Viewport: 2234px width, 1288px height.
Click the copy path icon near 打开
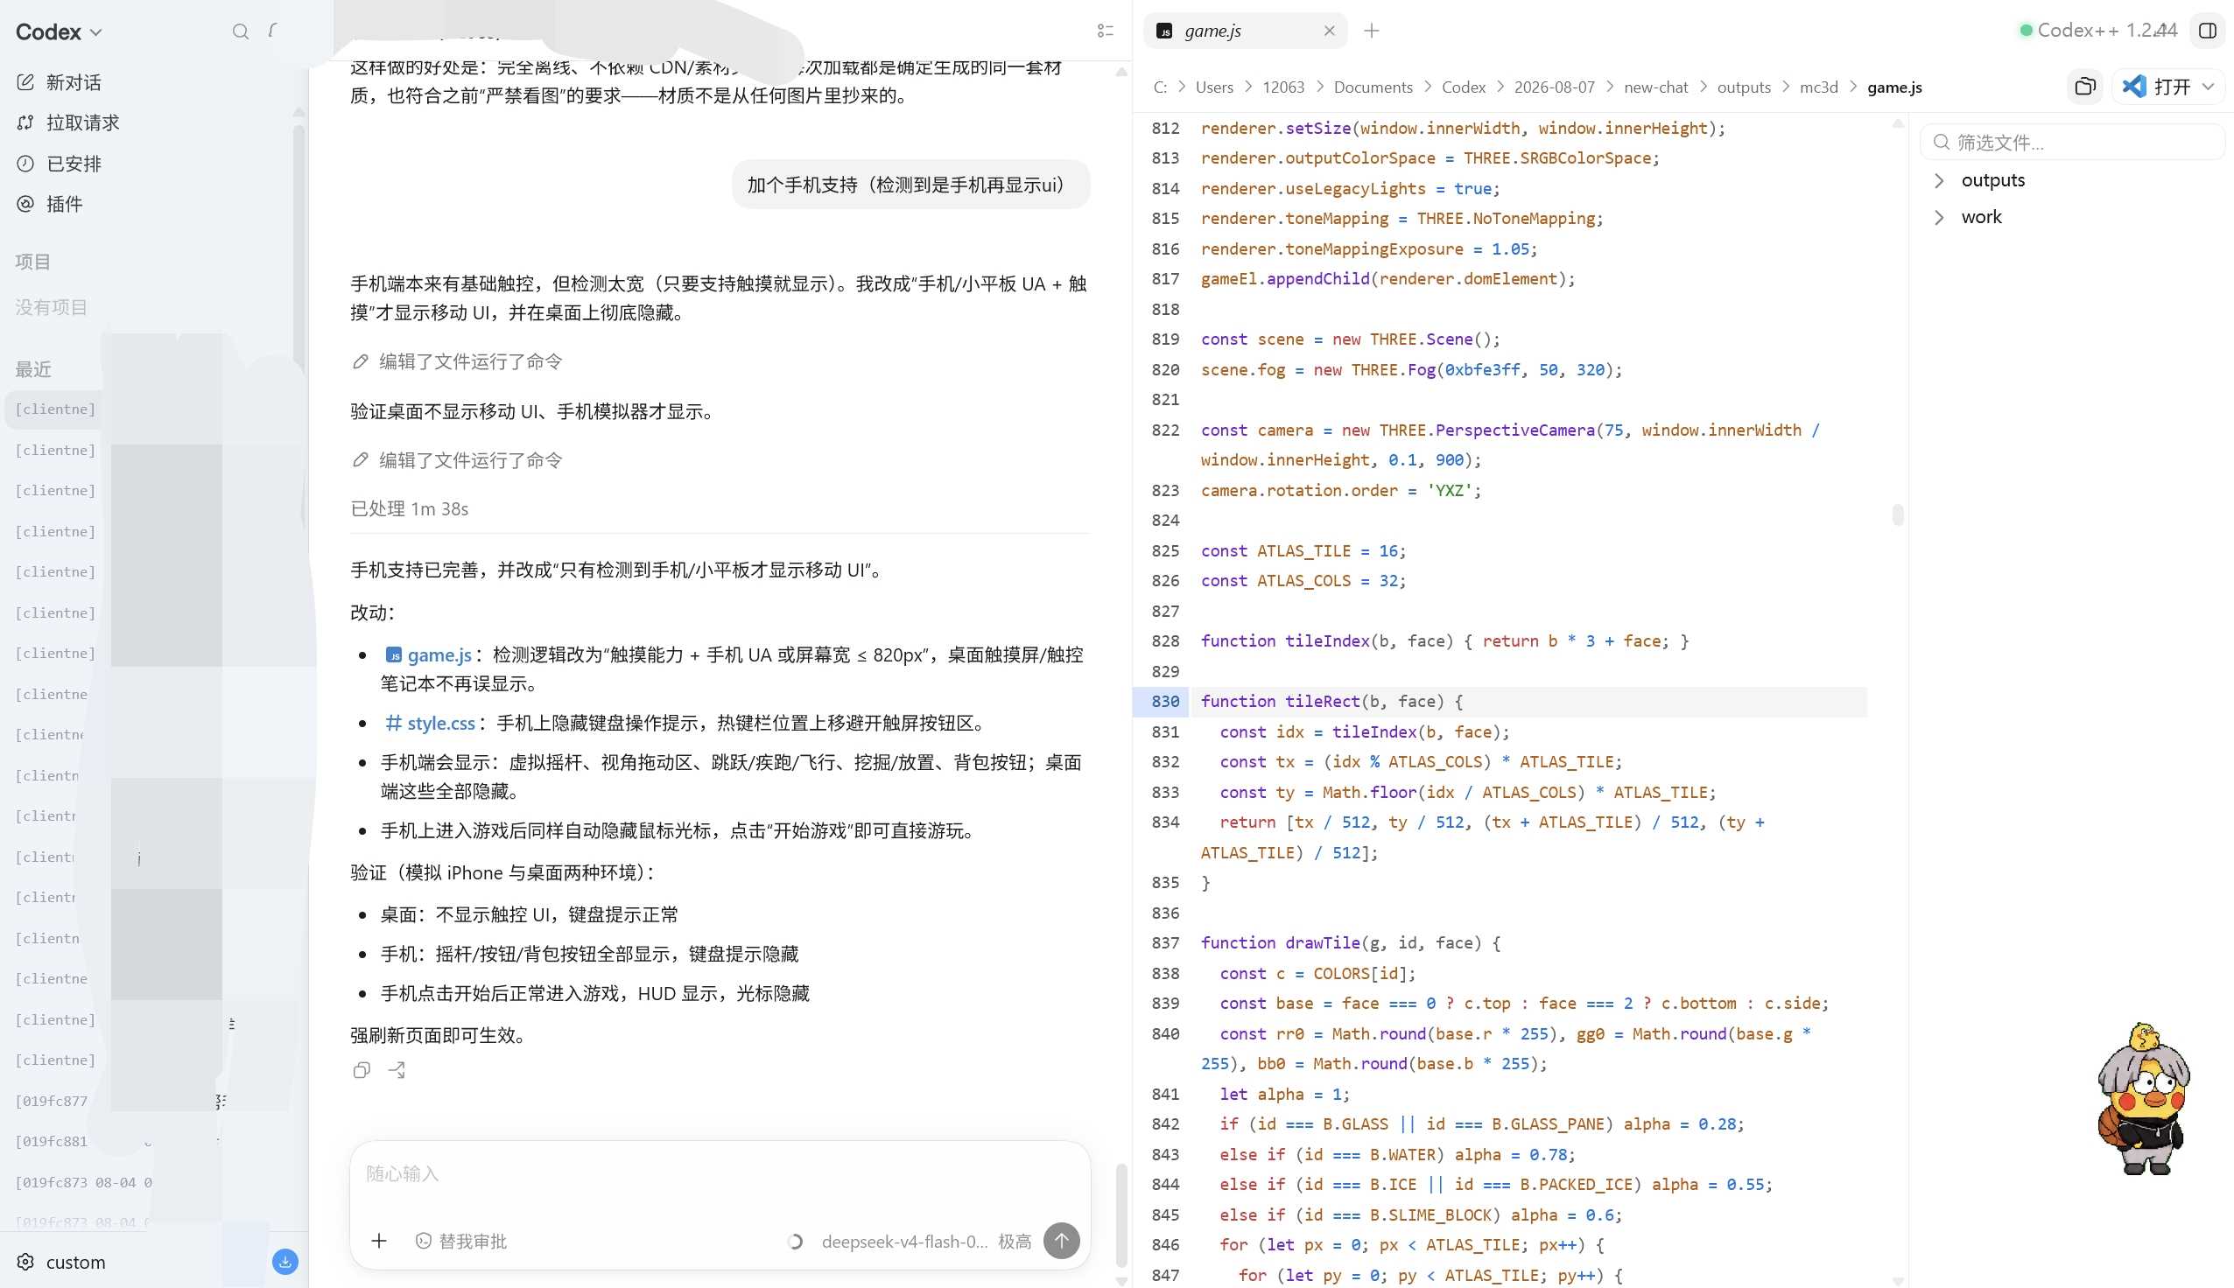[x=2085, y=87]
